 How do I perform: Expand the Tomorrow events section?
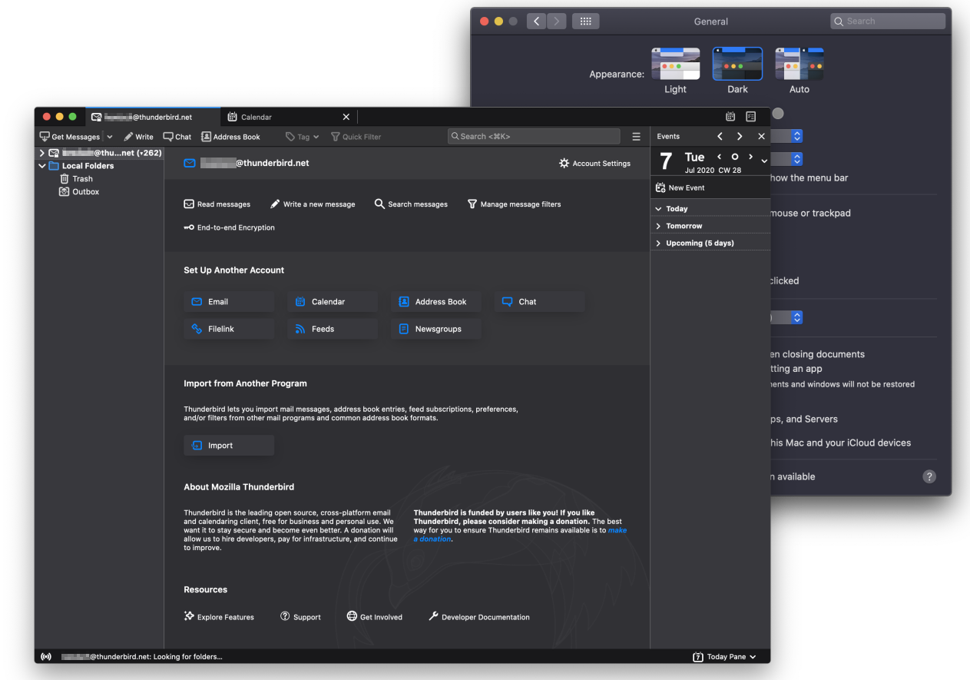click(659, 226)
